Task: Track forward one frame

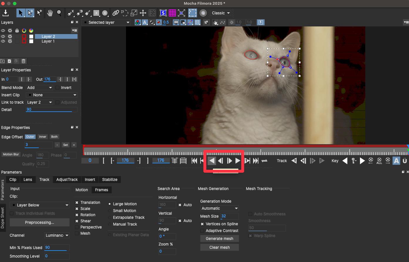Action: 313,161
